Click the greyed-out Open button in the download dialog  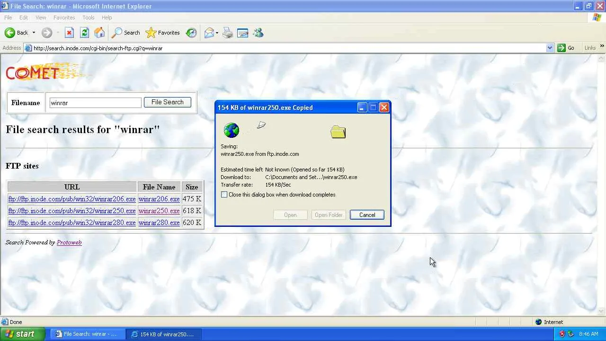point(290,215)
